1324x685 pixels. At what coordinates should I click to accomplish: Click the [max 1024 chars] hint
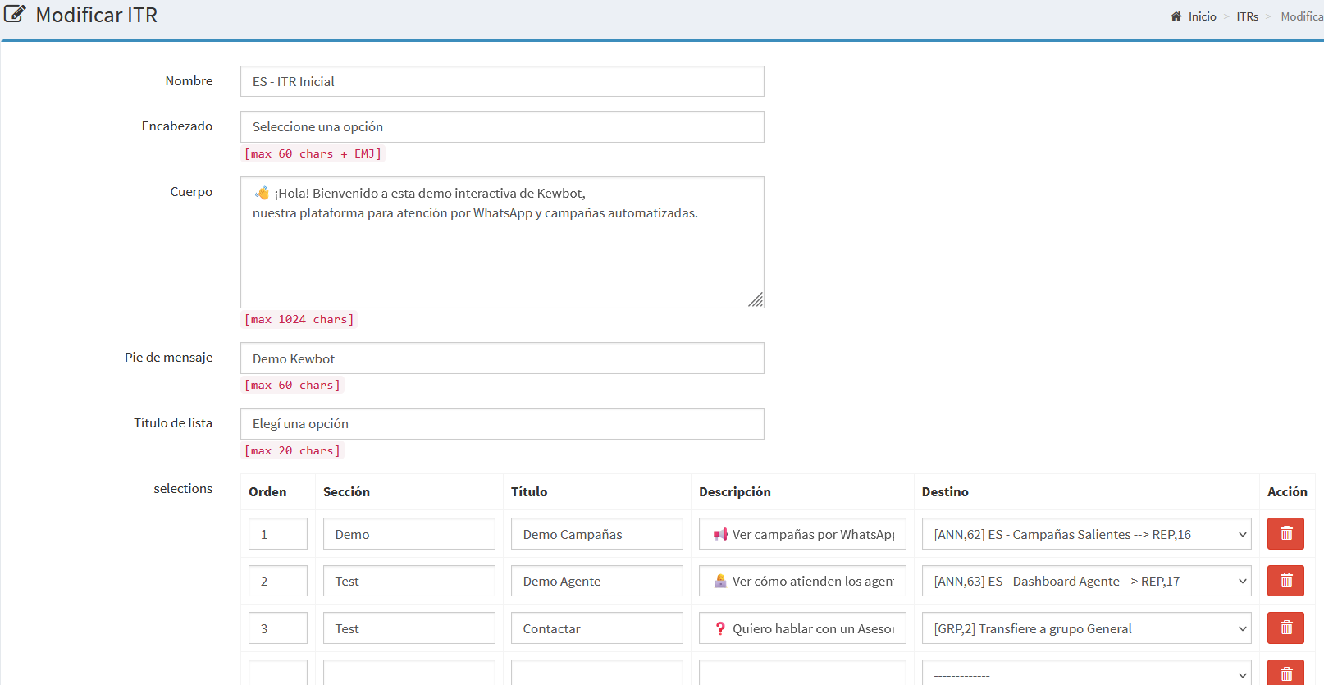[x=299, y=319]
